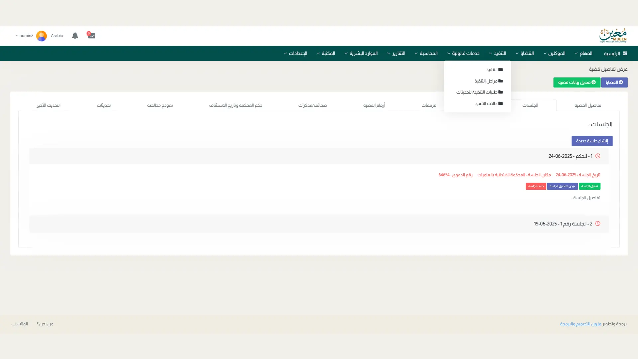The image size is (638, 359).
Task: Click the Mueen logo
Action: [613, 36]
